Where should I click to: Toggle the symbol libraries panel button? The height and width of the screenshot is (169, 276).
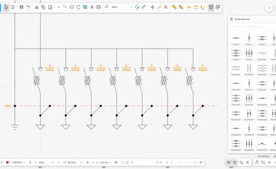tap(211, 7)
